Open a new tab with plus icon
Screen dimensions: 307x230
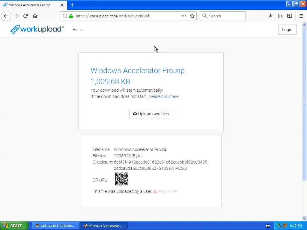pyautogui.click(x=72, y=5)
